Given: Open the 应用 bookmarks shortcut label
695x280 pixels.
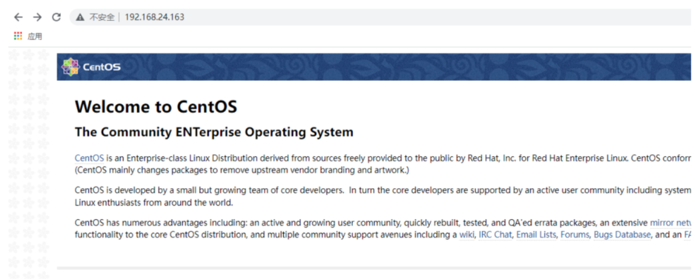Looking at the screenshot, I should 35,36.
